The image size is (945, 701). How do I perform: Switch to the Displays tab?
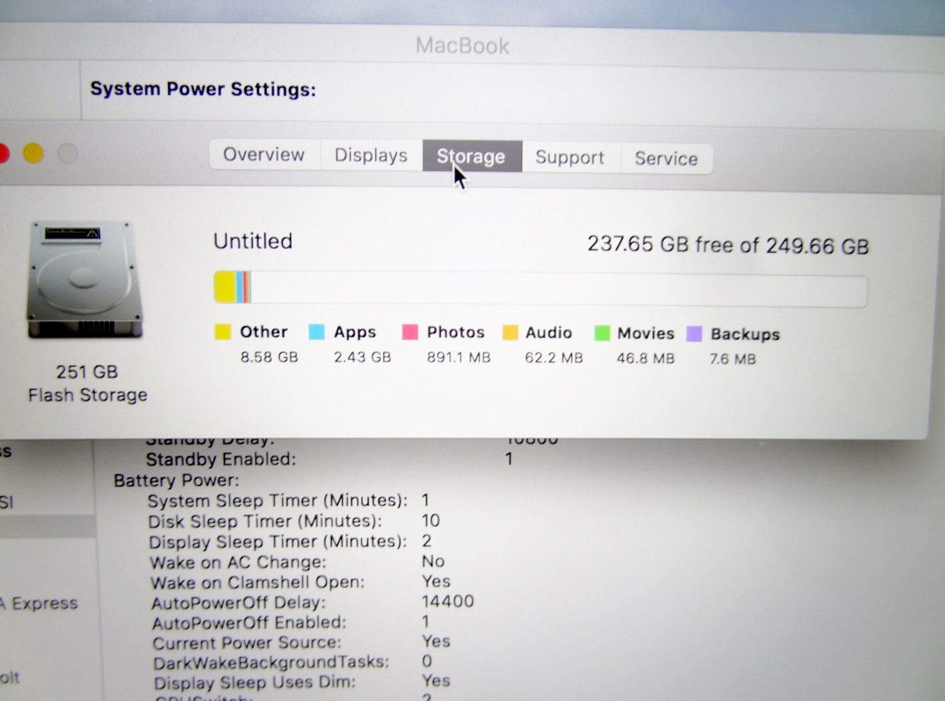(371, 155)
